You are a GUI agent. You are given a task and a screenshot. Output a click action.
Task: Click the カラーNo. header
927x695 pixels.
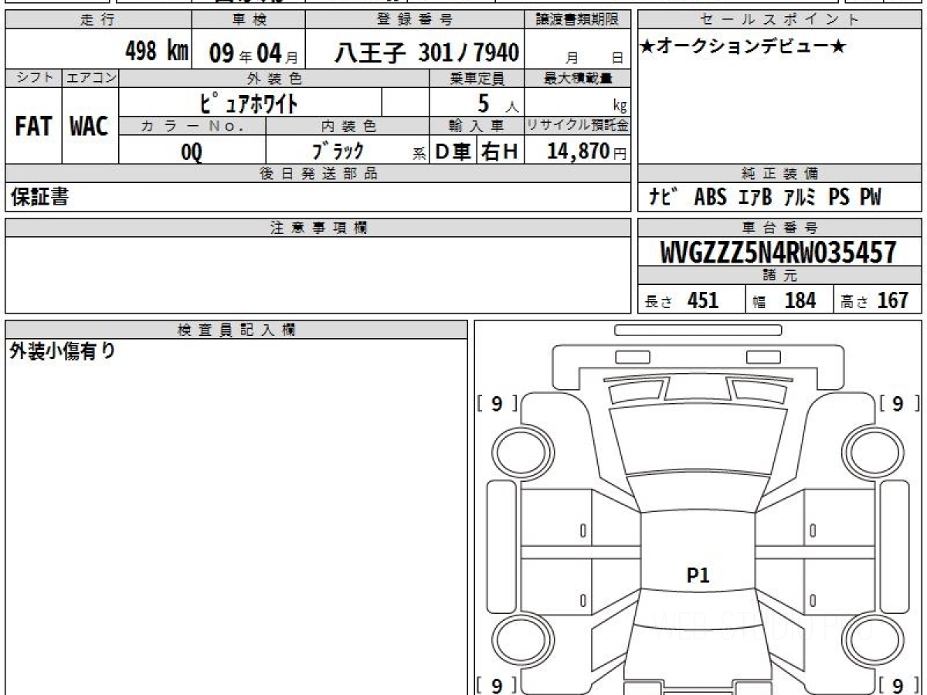coord(192,126)
